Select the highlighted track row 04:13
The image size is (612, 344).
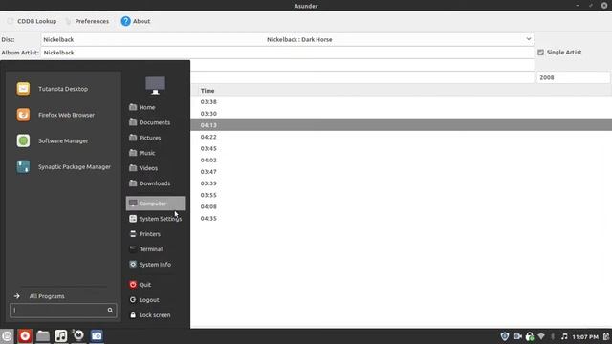401,125
